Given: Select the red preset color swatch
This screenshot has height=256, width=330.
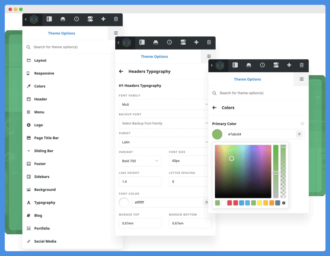Looking at the screenshot, I should (229, 203).
